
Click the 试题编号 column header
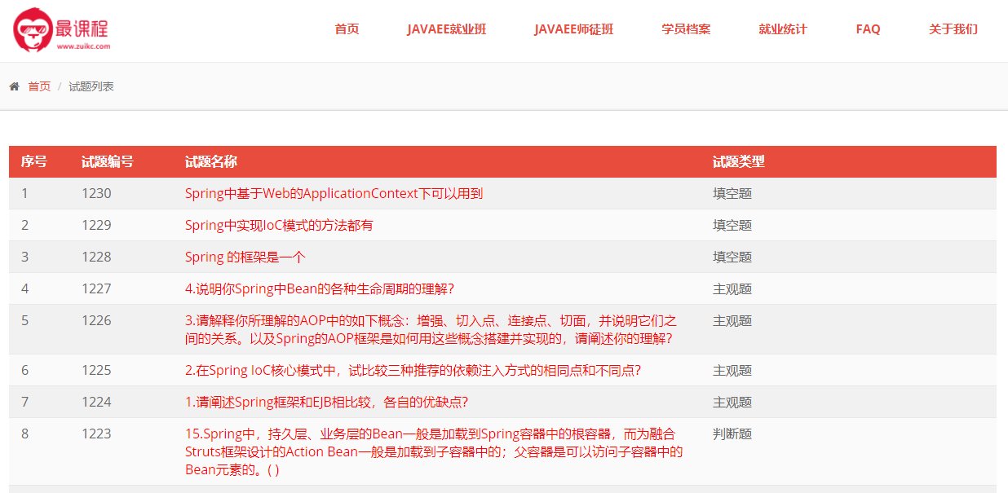click(x=108, y=161)
